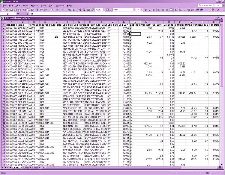Select the cell showing 2.22%
Viewport: 225px width, 175px height.
214,93
